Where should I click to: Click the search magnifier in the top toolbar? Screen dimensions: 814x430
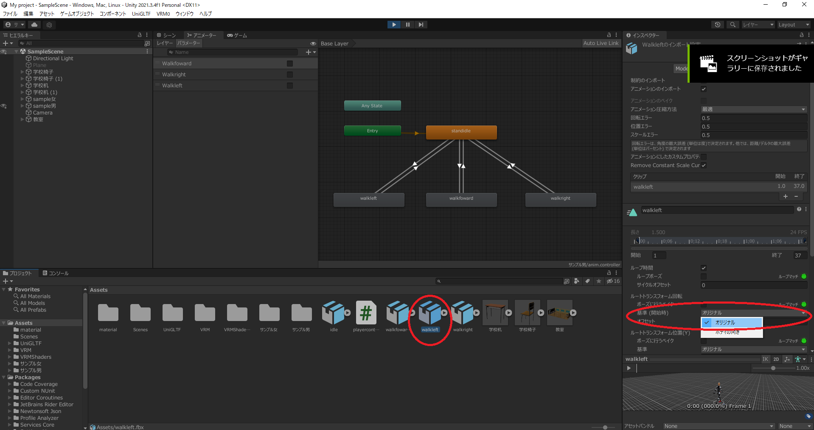[x=733, y=25]
